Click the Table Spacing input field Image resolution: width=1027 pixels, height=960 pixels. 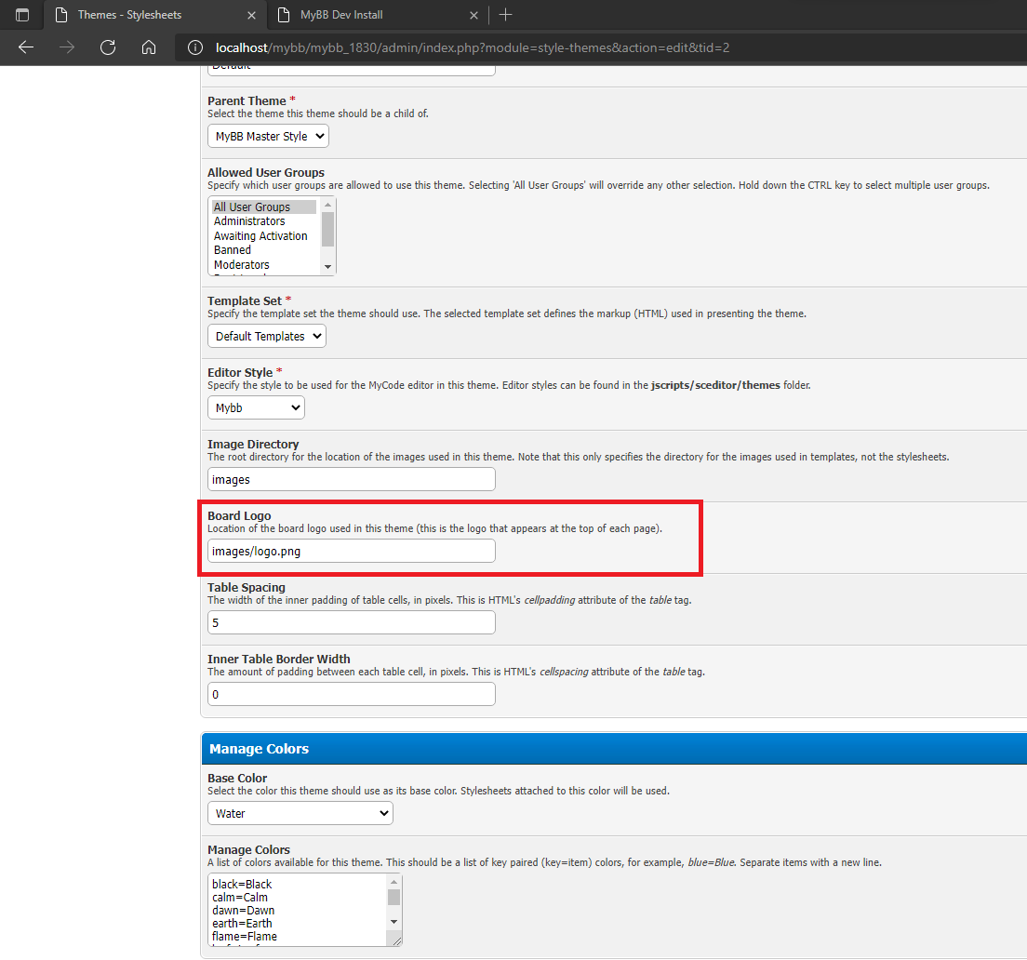click(351, 622)
